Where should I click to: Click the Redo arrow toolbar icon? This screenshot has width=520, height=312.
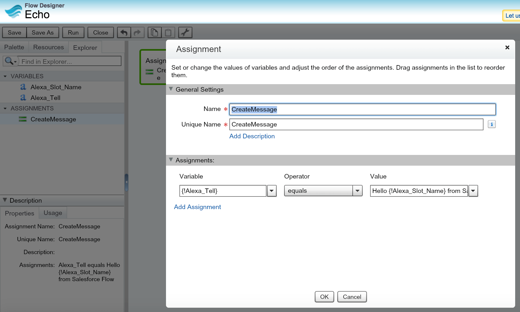(x=137, y=32)
